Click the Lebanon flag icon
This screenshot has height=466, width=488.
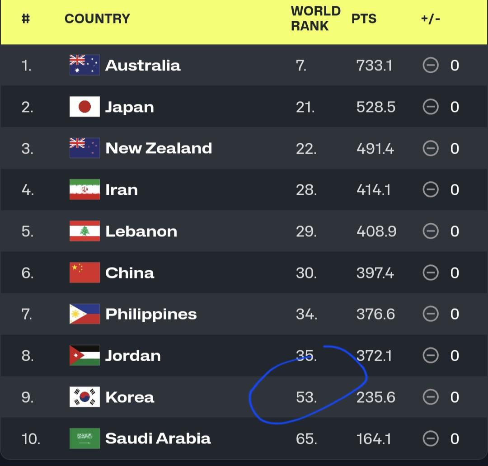[x=84, y=231]
